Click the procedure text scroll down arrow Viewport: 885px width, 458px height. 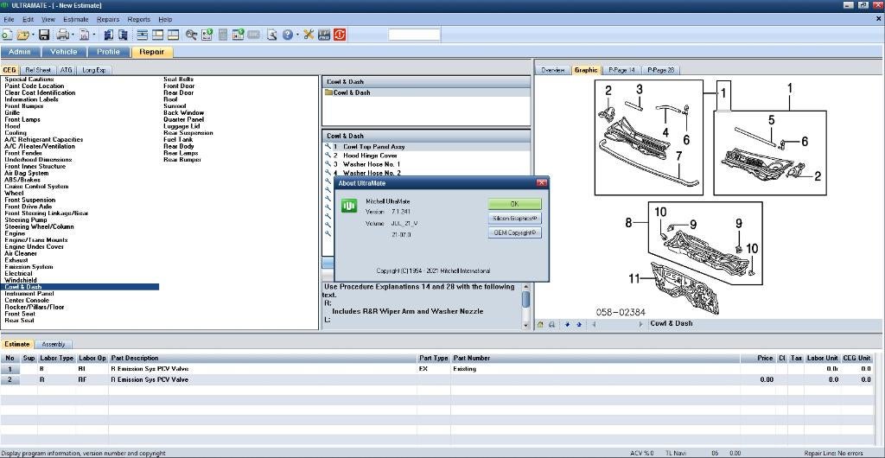525,326
